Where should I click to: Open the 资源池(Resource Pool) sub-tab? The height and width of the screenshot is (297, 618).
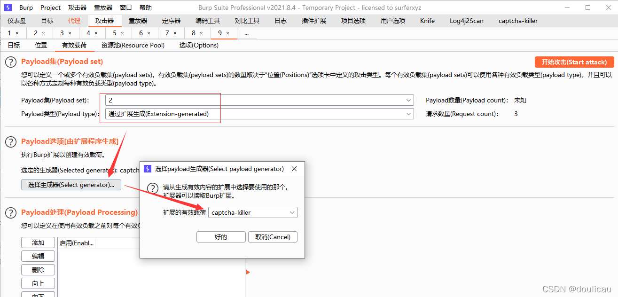click(x=133, y=45)
